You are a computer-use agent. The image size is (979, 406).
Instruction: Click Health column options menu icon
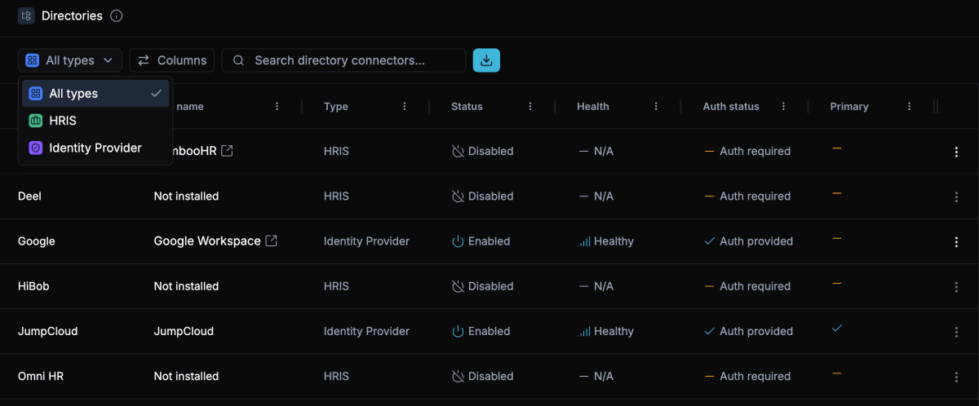[656, 107]
